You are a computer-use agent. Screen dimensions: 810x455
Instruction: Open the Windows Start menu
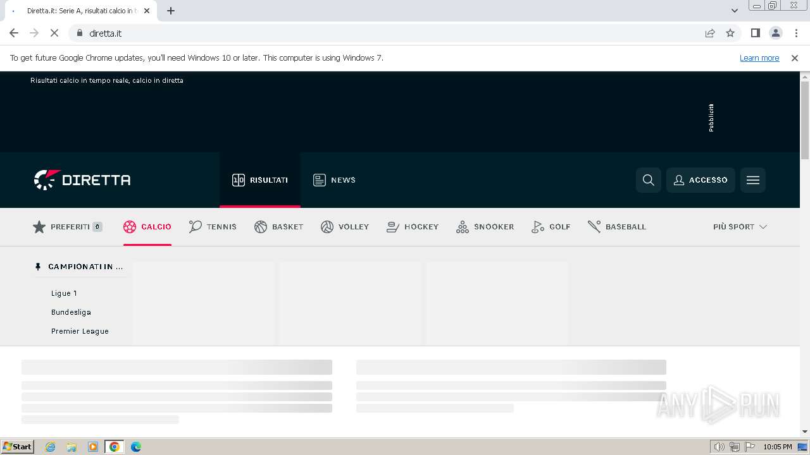coord(18,447)
